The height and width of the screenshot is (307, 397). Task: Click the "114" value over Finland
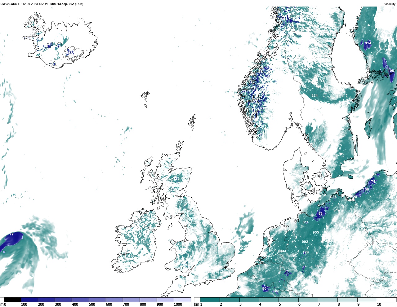(368, 43)
